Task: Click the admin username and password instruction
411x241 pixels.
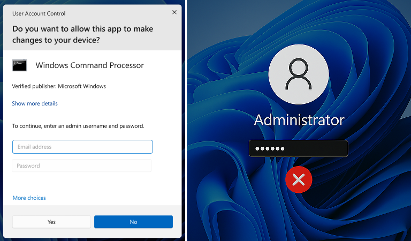Action: (x=78, y=126)
